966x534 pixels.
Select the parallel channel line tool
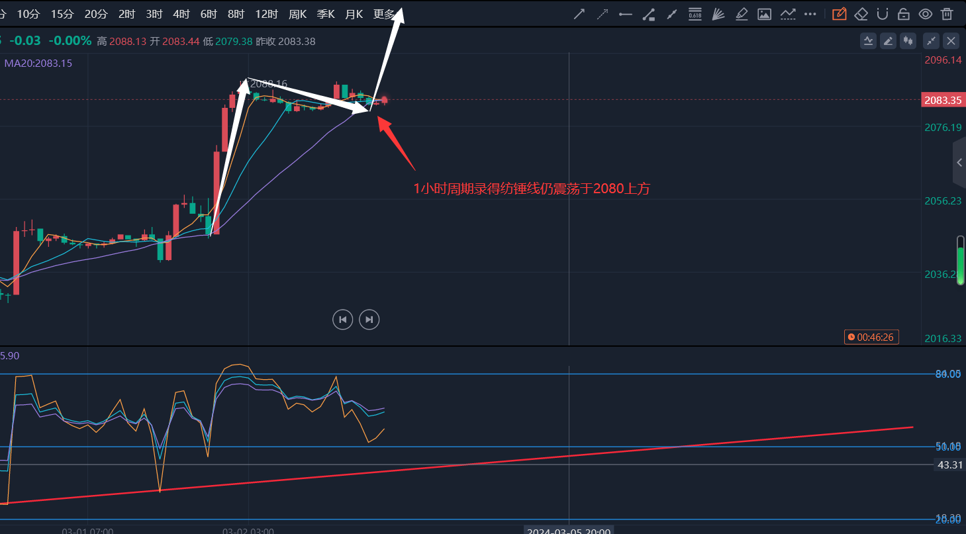point(672,14)
